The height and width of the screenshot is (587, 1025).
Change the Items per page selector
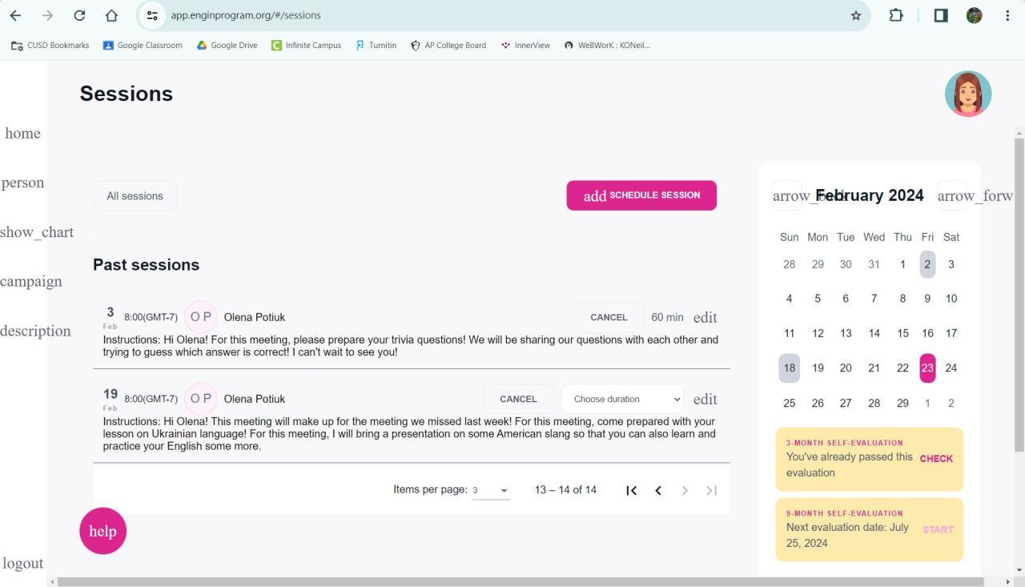tap(491, 490)
